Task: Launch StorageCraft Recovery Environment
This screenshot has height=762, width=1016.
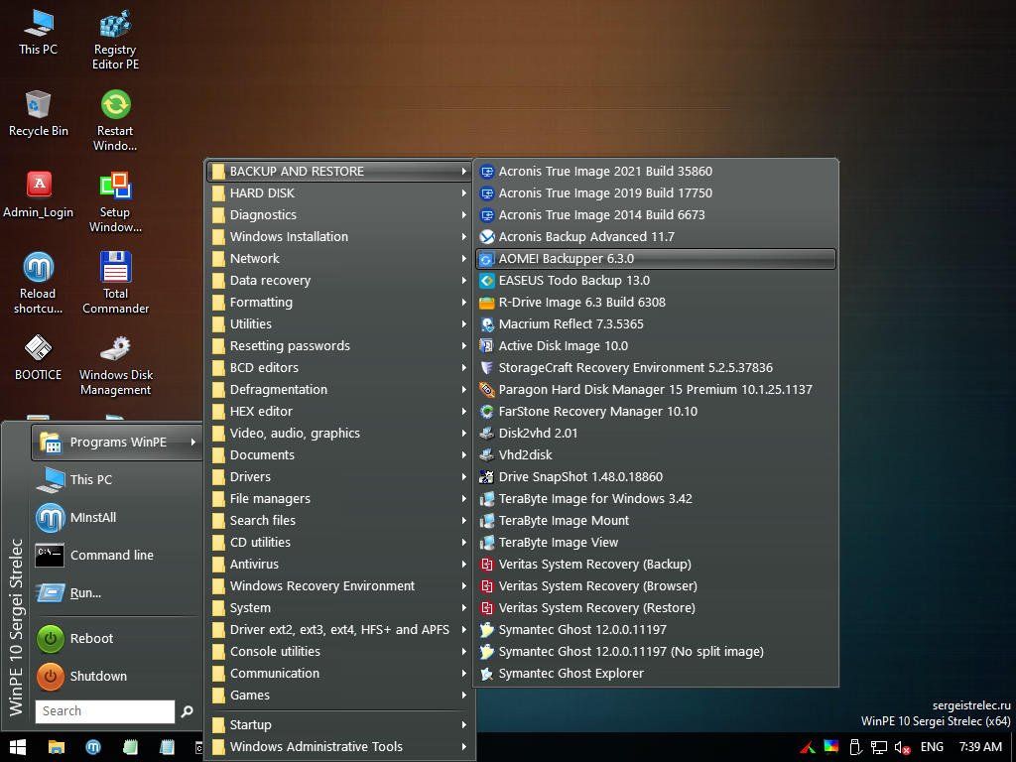Action: pyautogui.click(x=656, y=367)
